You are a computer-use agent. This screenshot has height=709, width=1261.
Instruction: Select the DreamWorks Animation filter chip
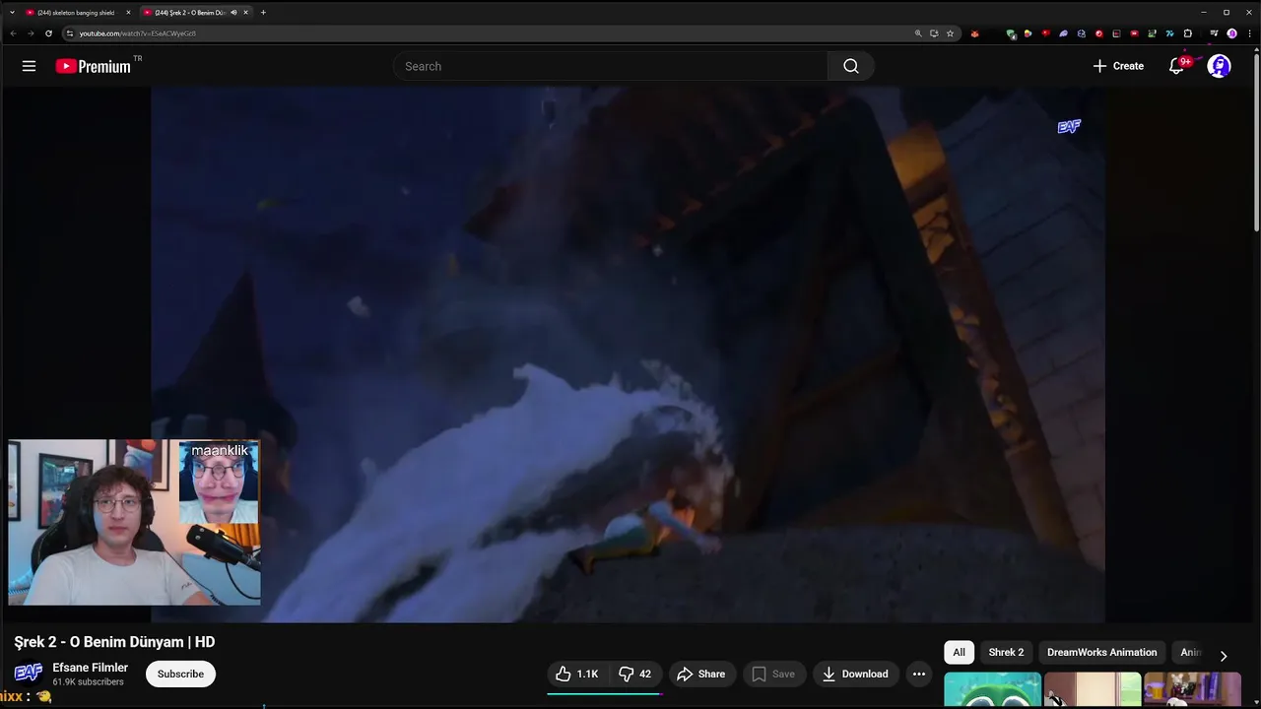1101,652
